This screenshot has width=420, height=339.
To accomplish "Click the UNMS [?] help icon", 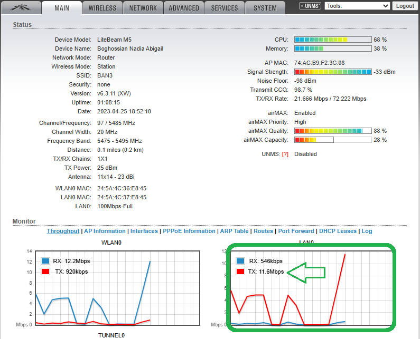I will 285,154.
